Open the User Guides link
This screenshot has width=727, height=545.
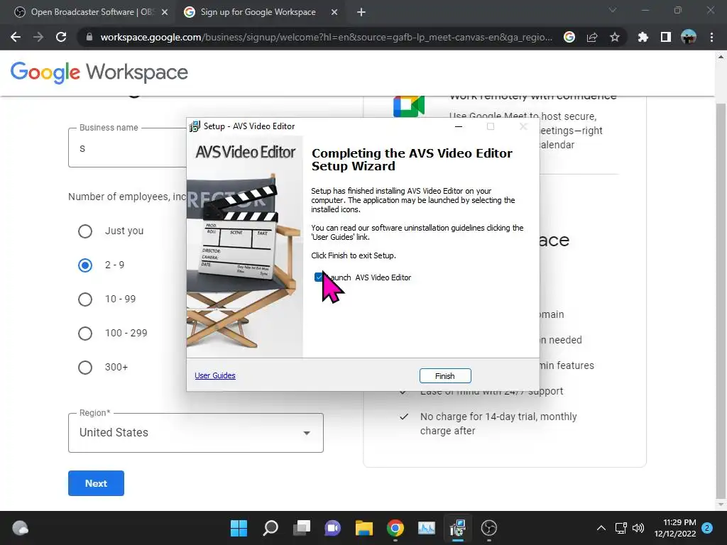(x=215, y=375)
